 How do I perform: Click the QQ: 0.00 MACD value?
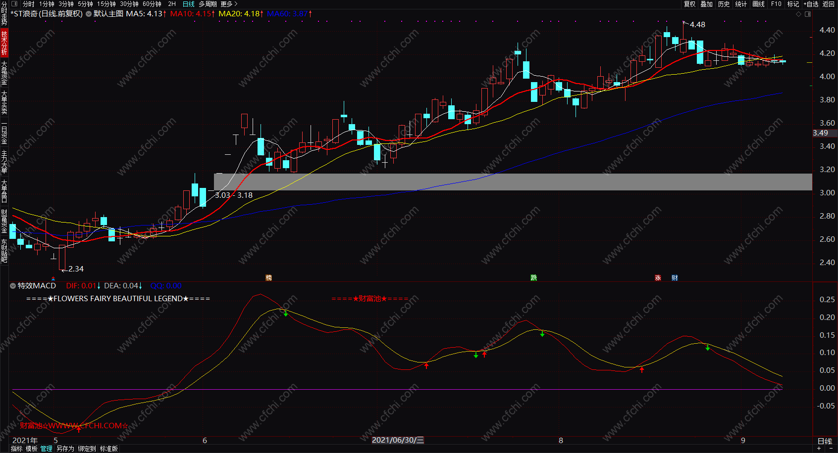pos(166,286)
